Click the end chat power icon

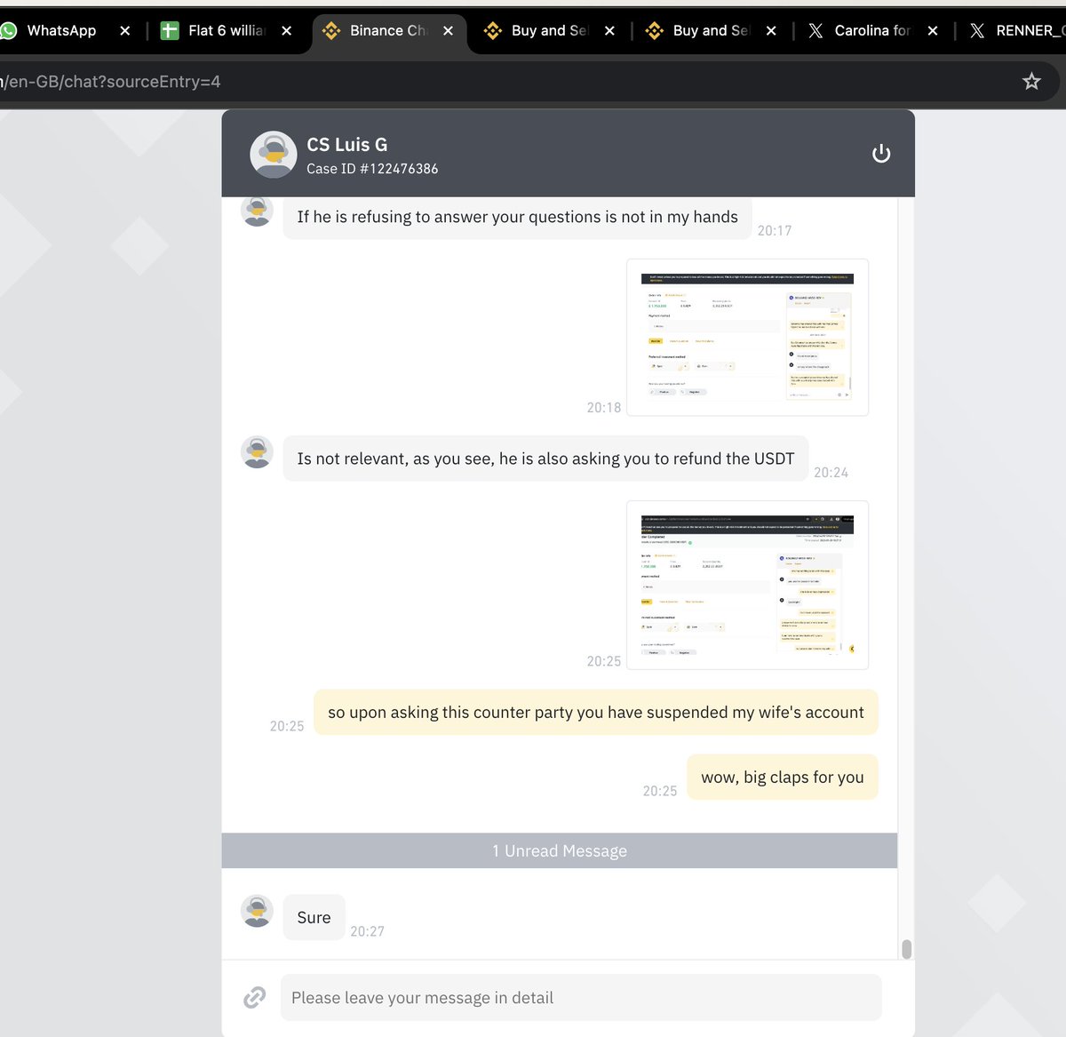tap(880, 153)
